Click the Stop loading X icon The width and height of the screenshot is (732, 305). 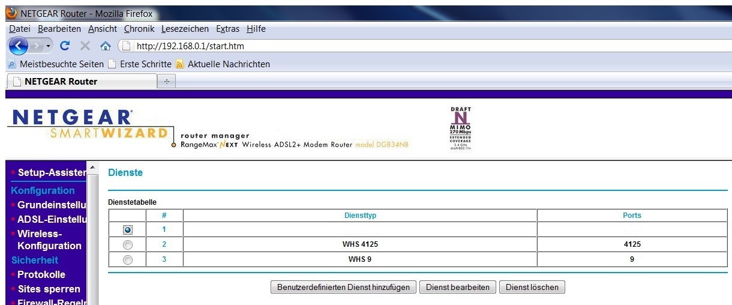[x=85, y=46]
